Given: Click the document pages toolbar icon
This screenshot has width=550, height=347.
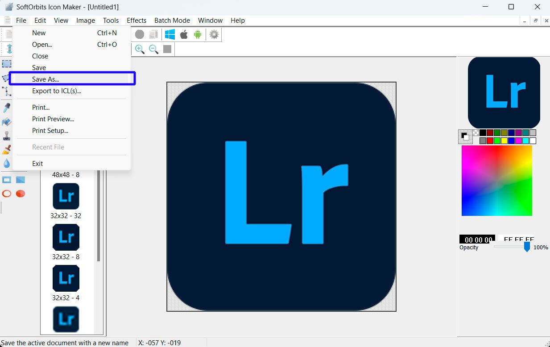Looking at the screenshot, I should (153, 34).
